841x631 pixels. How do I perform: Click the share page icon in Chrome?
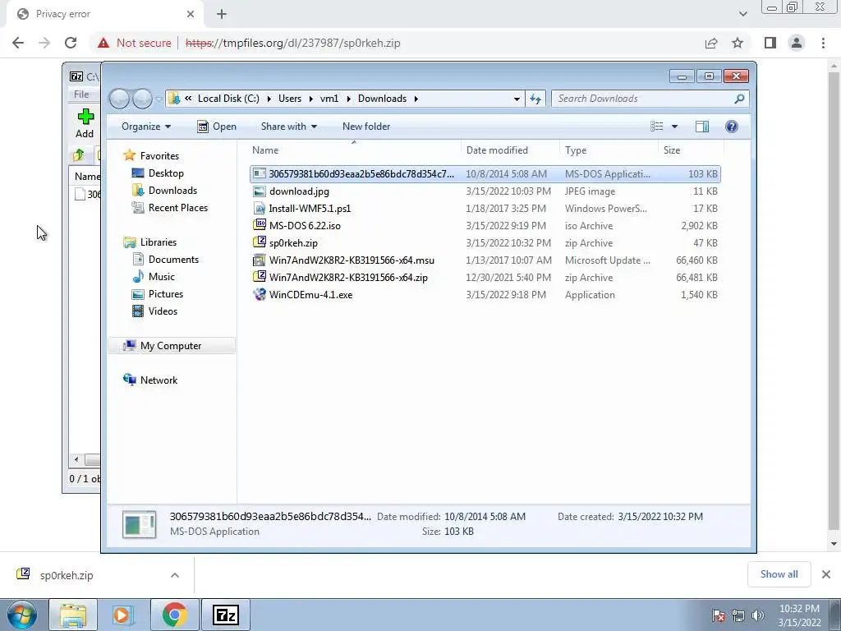711,43
